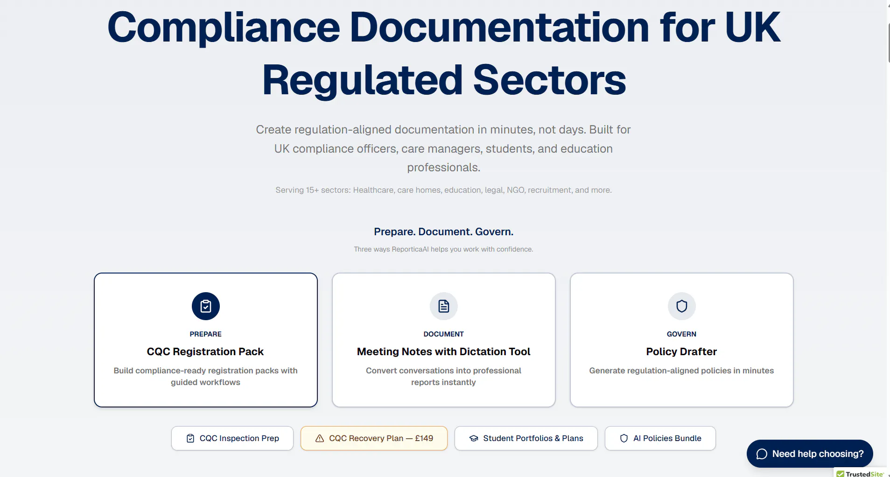
Task: Click the Prepare. Document. Govern. heading
Action: click(x=444, y=231)
